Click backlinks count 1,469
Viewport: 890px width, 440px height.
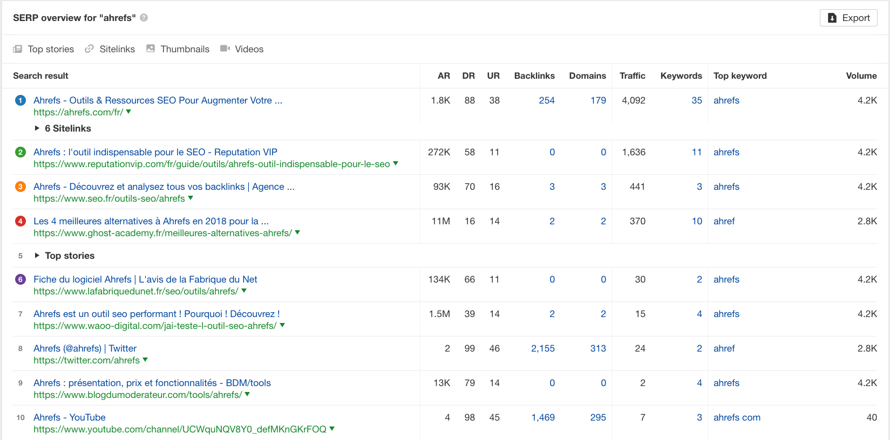[x=543, y=417]
